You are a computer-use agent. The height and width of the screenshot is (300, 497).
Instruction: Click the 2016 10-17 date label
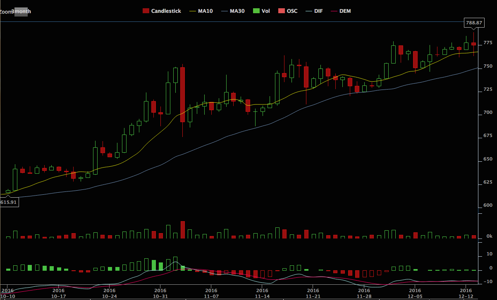pos(58,293)
